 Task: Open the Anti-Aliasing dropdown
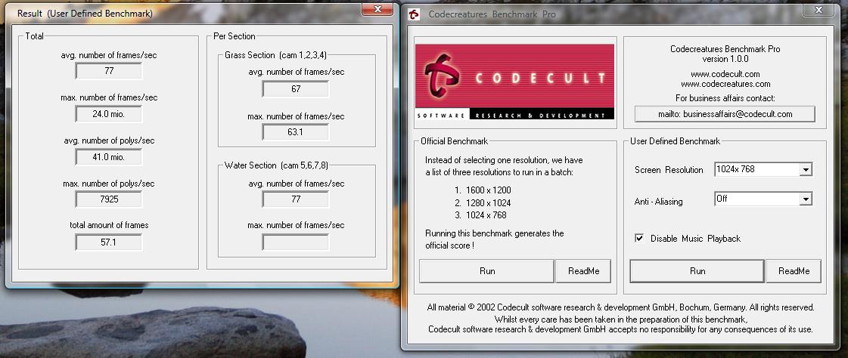[x=806, y=199]
